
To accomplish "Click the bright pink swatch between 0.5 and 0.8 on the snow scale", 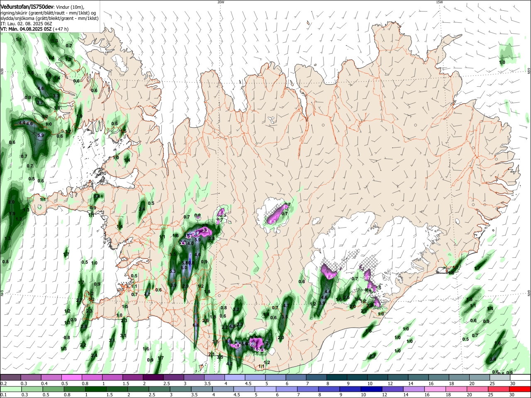I will tap(71, 378).
